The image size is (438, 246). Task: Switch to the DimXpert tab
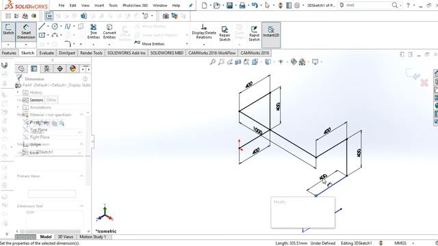coord(67,53)
